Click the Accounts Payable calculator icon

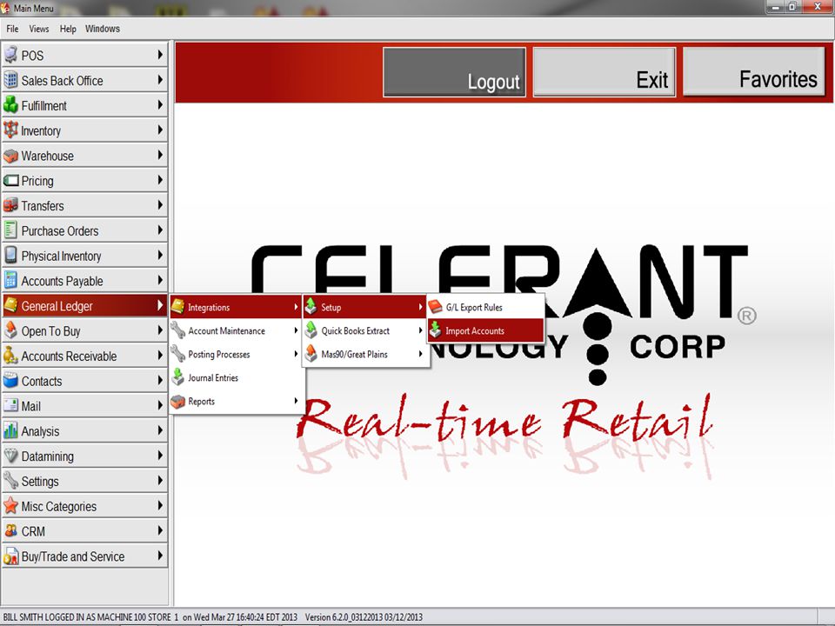pyautogui.click(x=10, y=281)
